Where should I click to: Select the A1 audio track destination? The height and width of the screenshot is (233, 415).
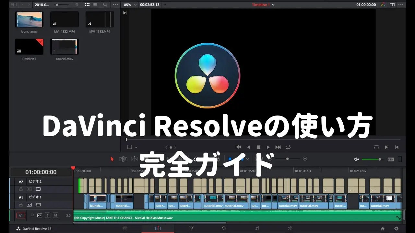(x=21, y=215)
